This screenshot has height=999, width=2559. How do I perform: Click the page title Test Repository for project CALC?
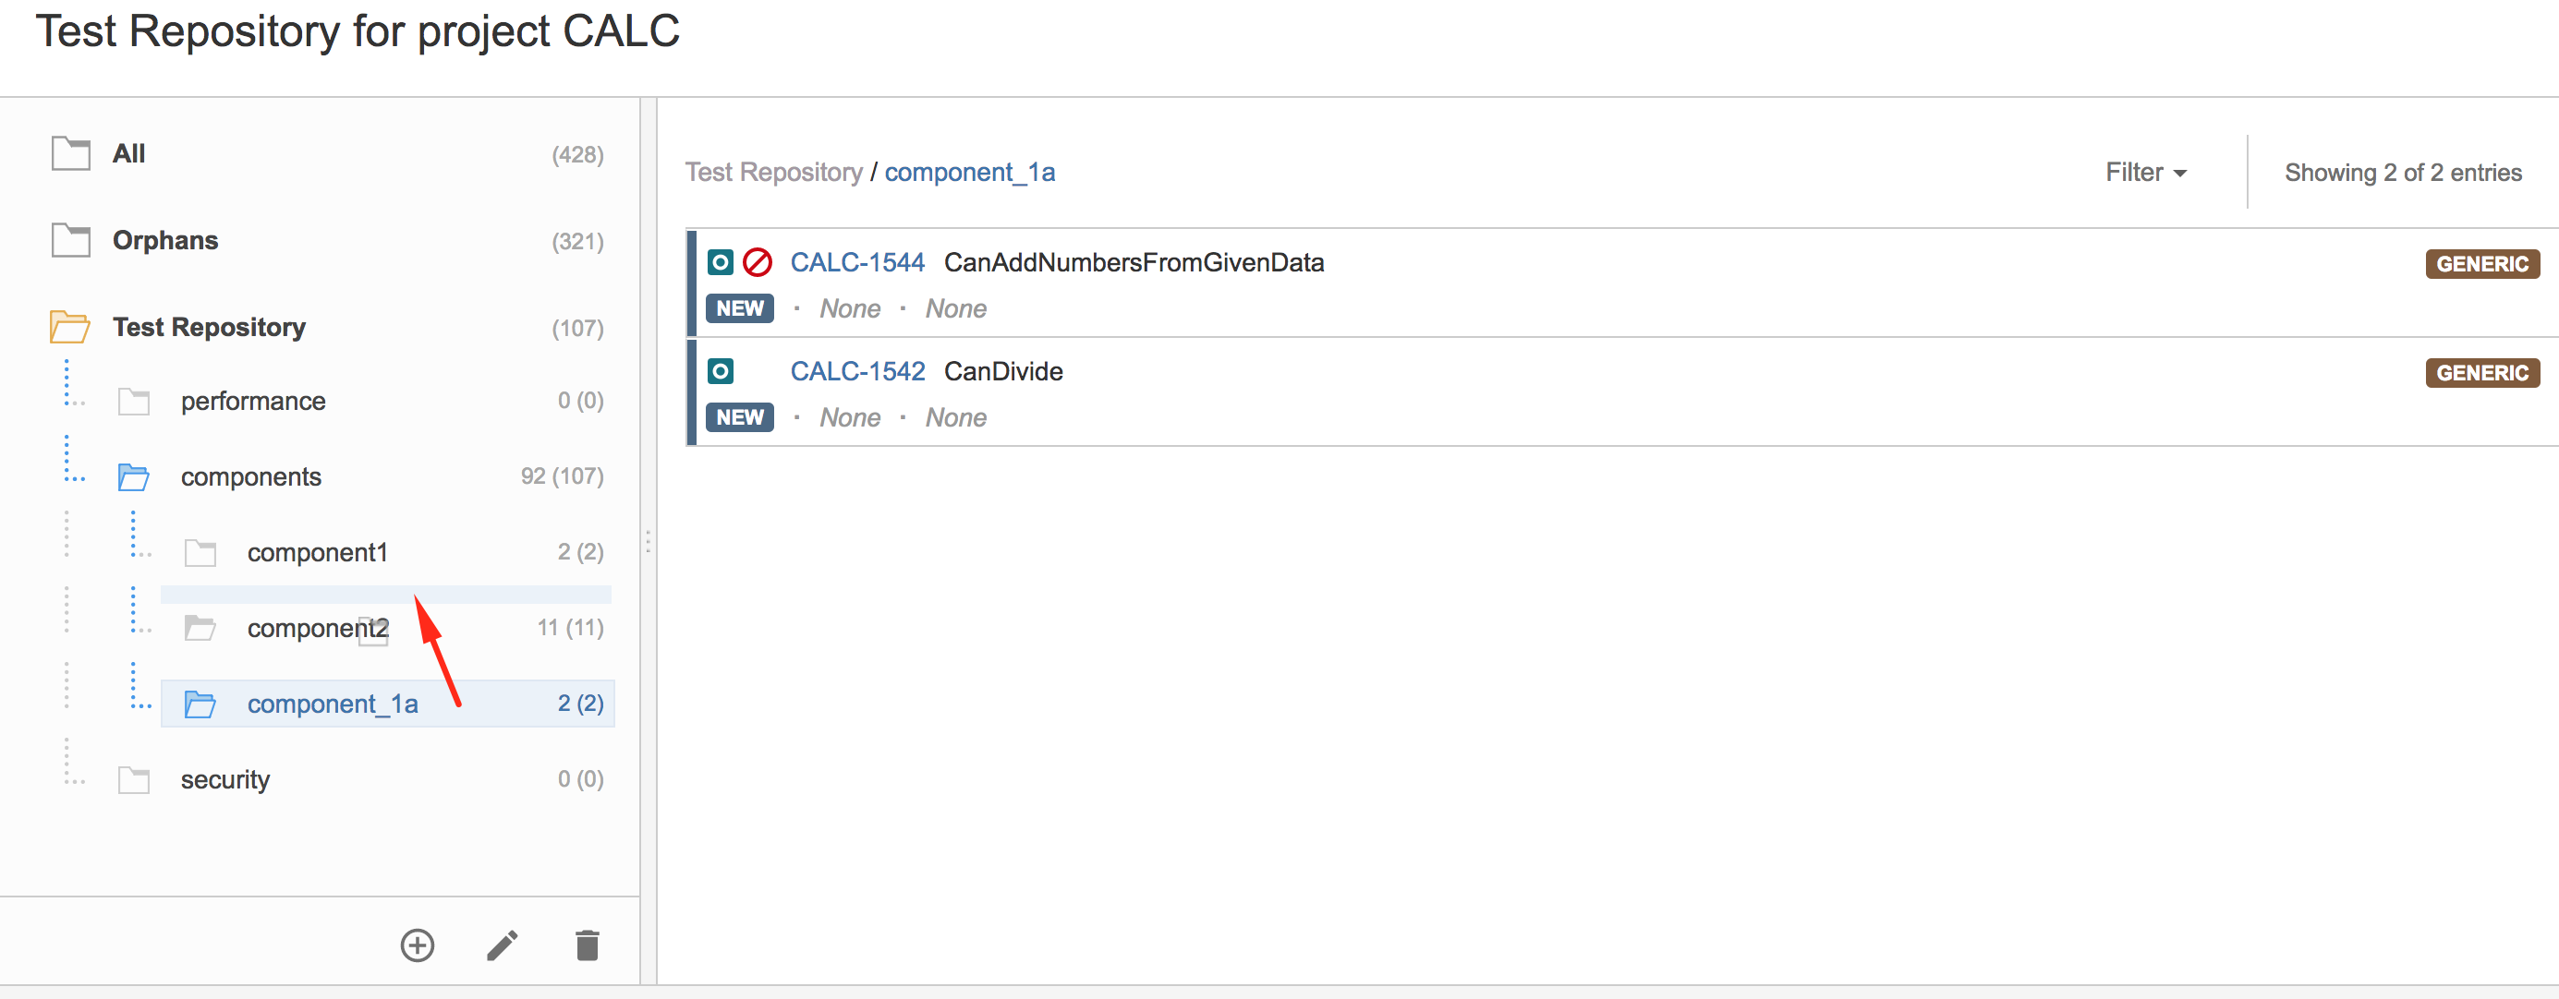coord(358,30)
